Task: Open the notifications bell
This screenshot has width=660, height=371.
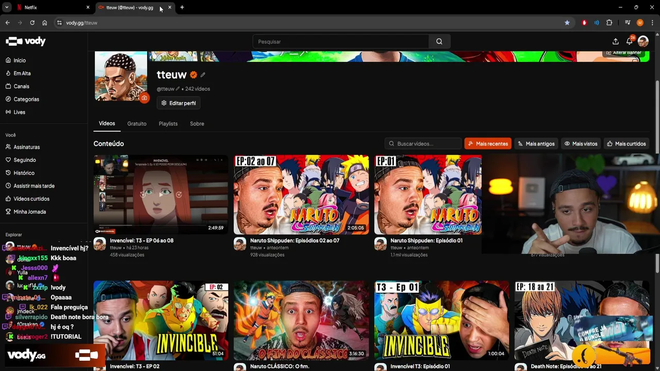Action: click(630, 41)
